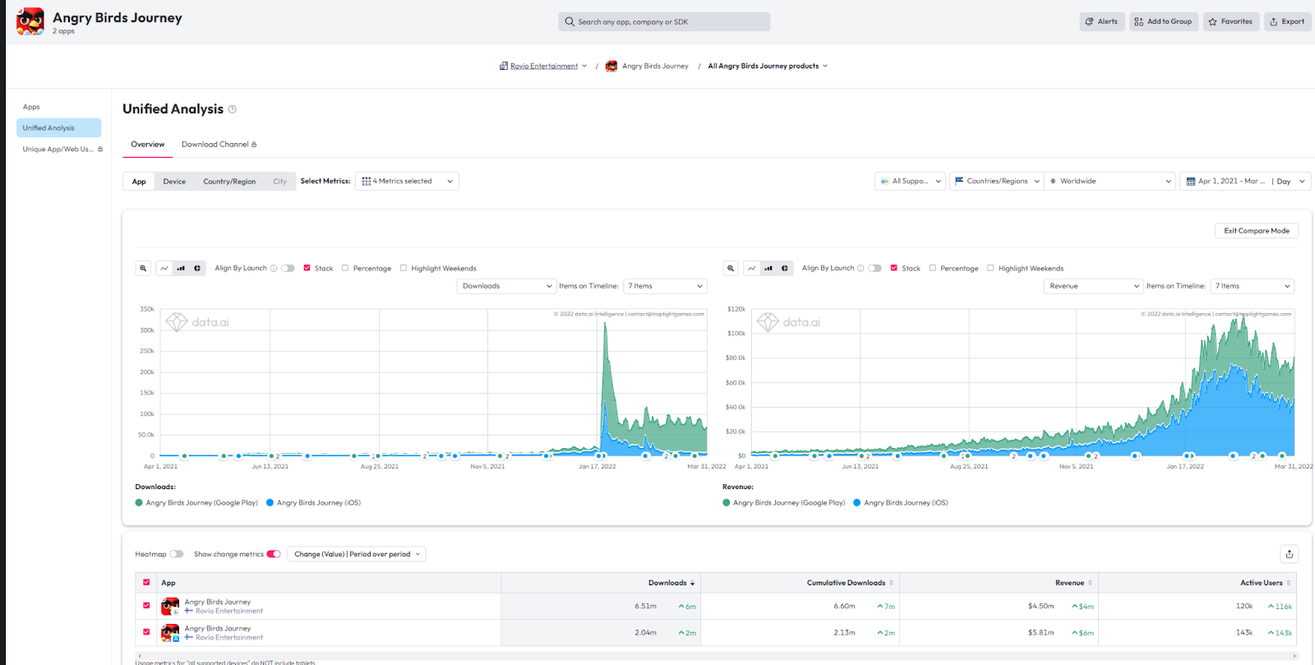Click Angry Birds Journey breadcrumb link
The height and width of the screenshot is (665, 1315).
point(655,66)
